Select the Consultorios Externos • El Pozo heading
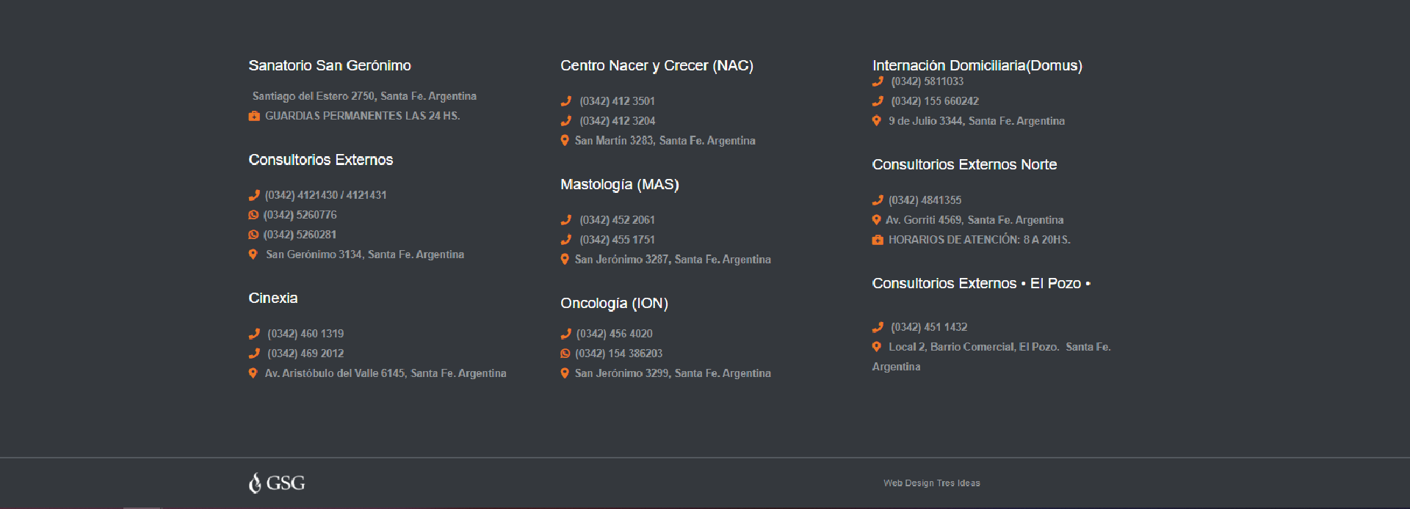Image resolution: width=1410 pixels, height=509 pixels. click(x=981, y=284)
